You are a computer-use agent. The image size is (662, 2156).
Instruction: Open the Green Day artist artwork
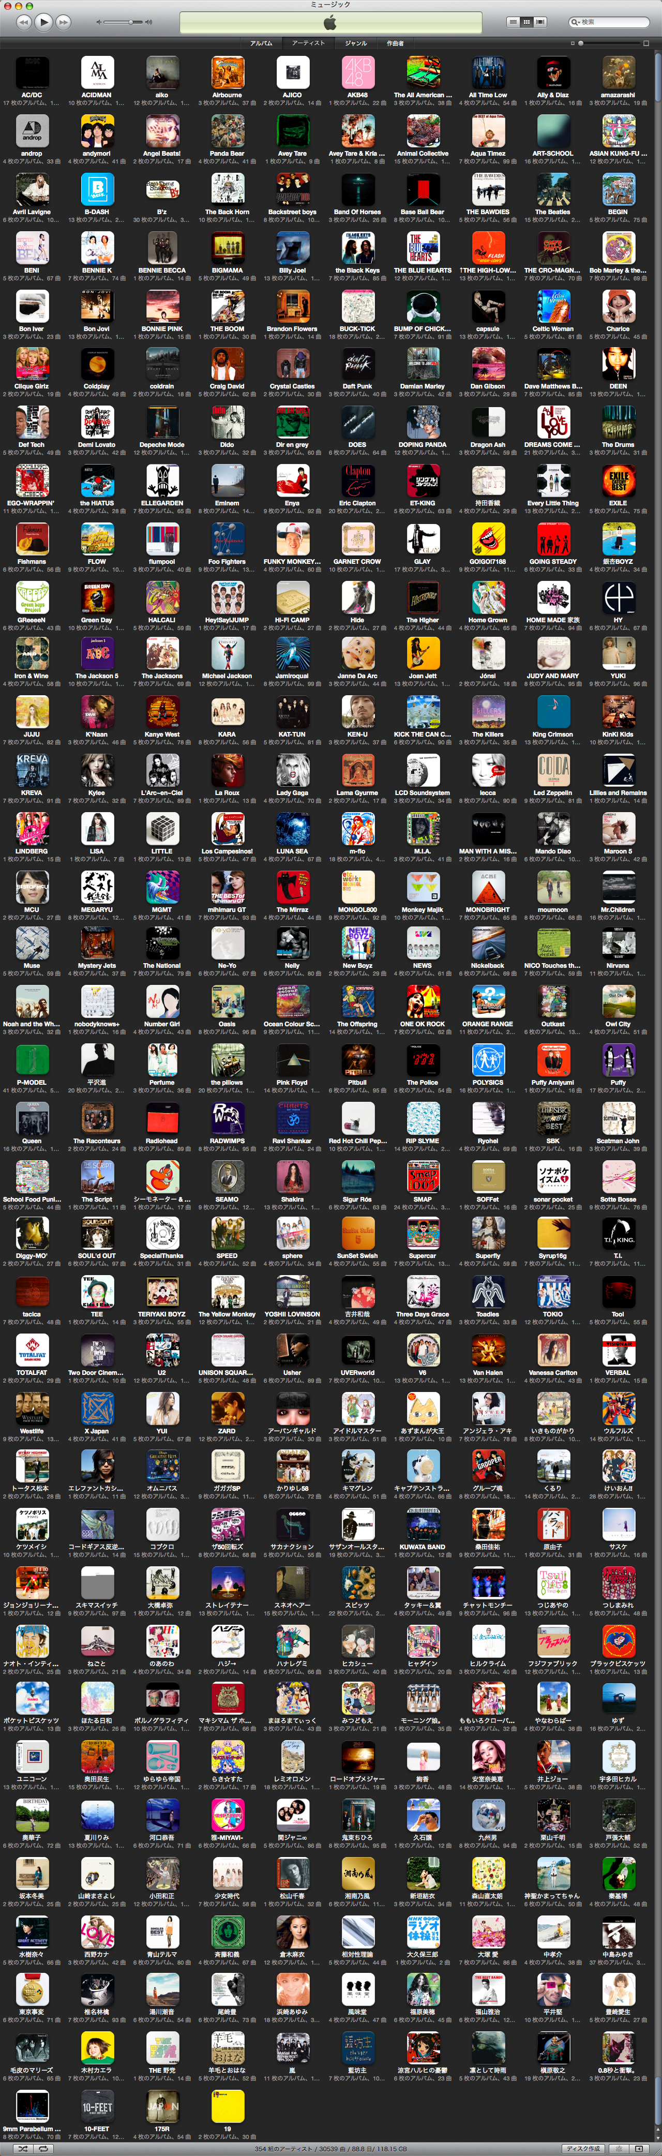pos(97,598)
